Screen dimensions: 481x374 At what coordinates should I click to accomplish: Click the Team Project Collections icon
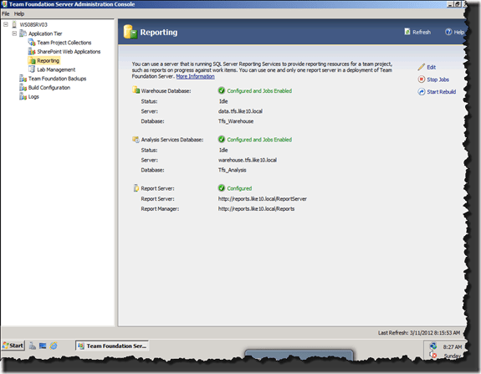click(32, 43)
